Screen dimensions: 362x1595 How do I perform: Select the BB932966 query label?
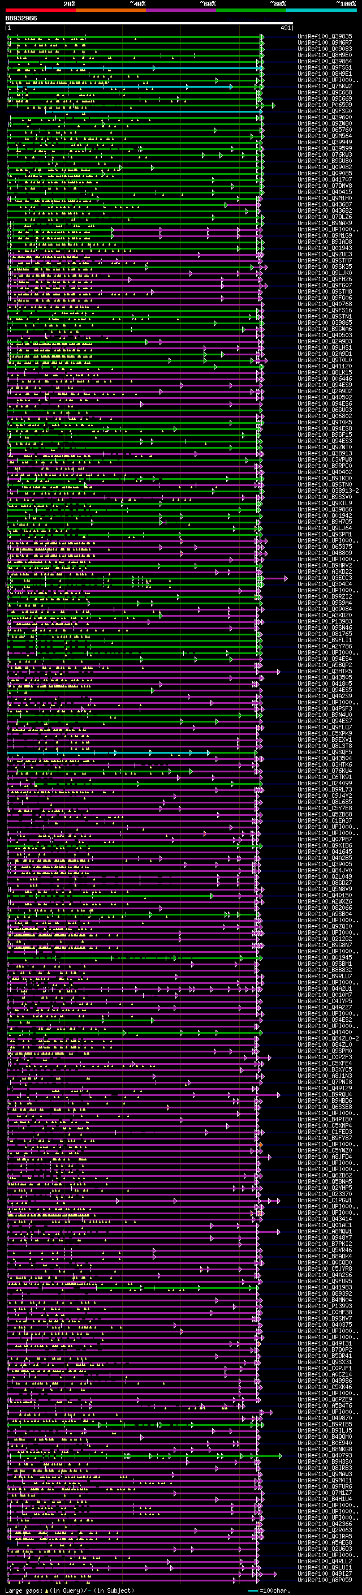[21, 19]
